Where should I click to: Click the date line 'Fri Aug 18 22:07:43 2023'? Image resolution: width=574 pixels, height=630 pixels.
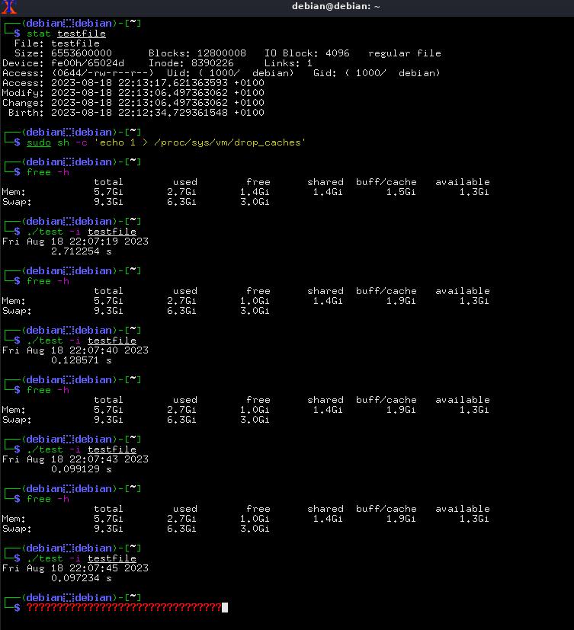coord(75,459)
